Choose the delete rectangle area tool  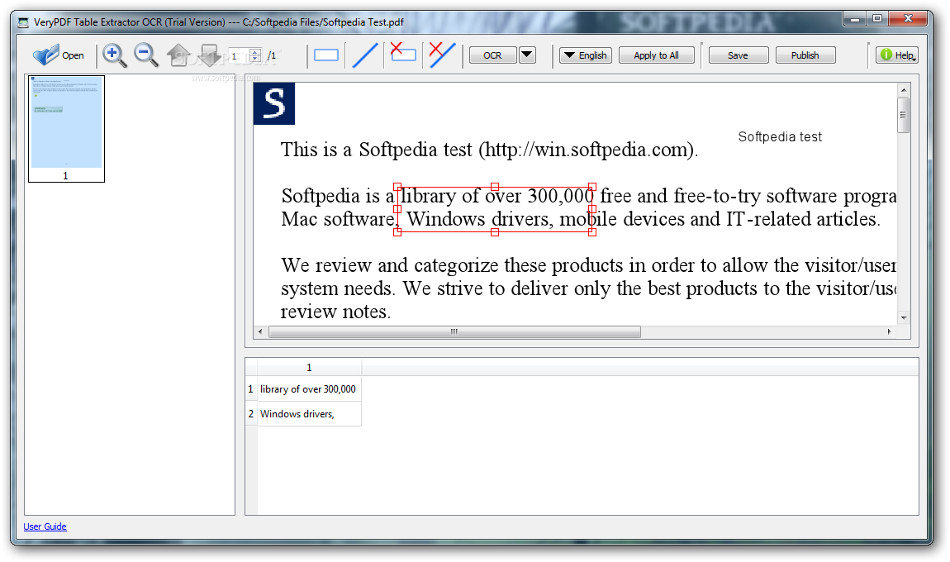point(402,53)
